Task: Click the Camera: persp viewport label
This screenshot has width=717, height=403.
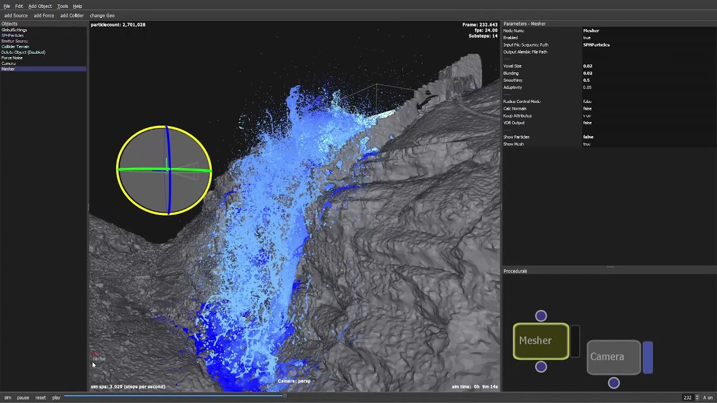Action: pos(294,381)
